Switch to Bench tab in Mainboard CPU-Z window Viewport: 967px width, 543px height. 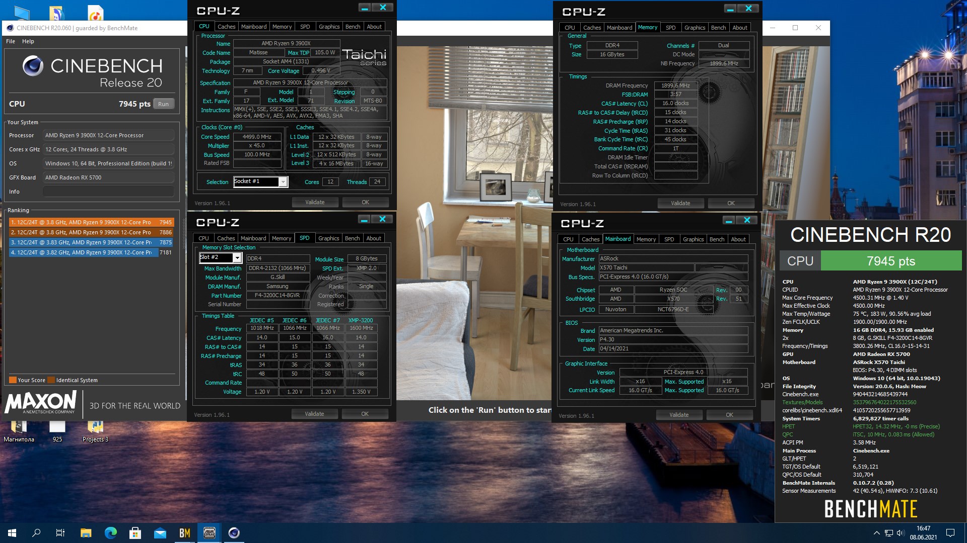point(717,239)
